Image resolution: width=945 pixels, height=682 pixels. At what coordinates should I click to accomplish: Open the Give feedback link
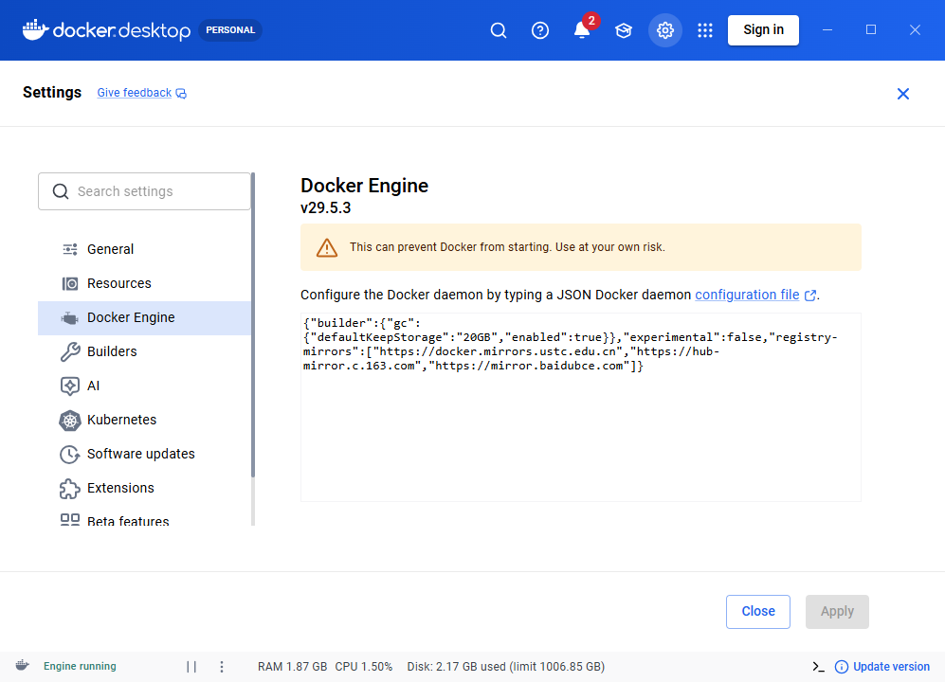pyautogui.click(x=135, y=93)
